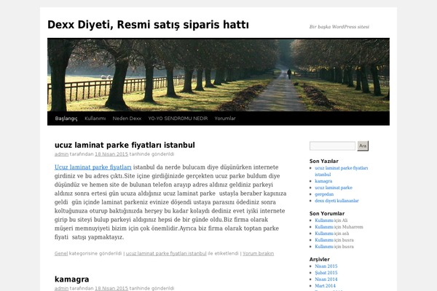Open YO-YO SENDROMU NEDİR menu item
This screenshot has width=437, height=291.
coord(178,119)
